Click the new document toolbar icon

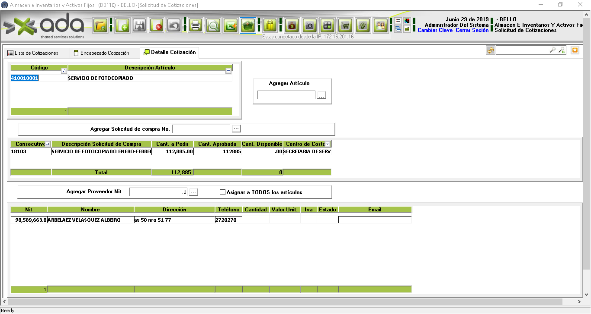coord(122,25)
